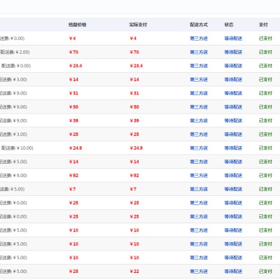Select 已支付 in the ¥50 row

click(265, 107)
